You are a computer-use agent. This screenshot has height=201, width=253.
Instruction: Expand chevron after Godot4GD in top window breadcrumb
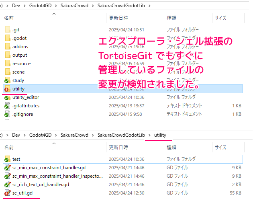56,6
